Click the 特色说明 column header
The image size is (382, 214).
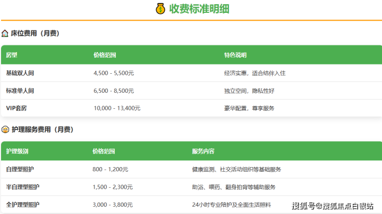coord(235,55)
